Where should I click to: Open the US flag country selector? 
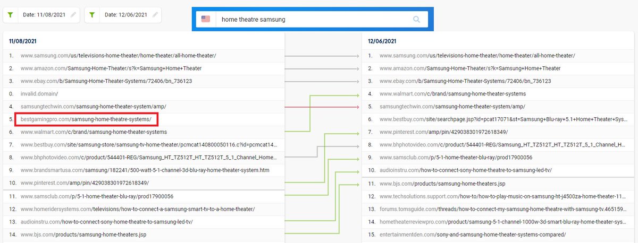(x=206, y=20)
